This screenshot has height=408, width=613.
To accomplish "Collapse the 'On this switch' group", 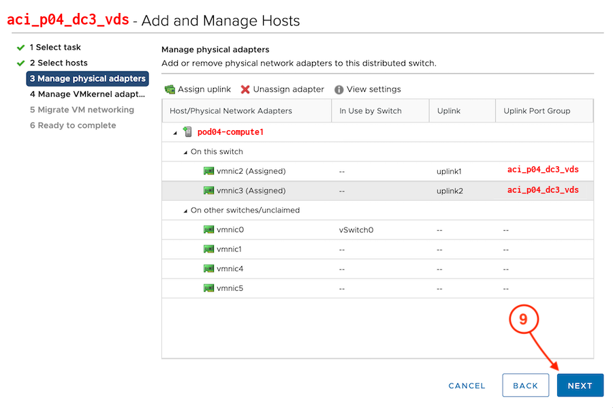I will tap(185, 152).
